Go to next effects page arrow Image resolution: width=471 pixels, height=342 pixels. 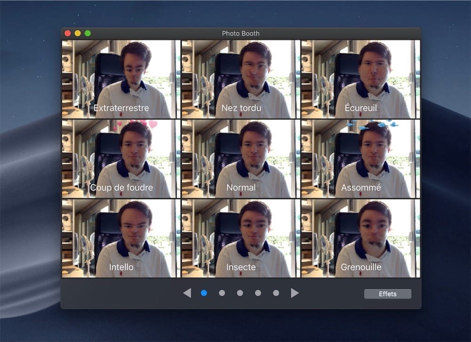(295, 293)
